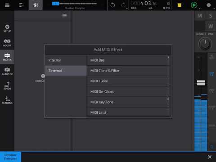216x162 pixels.
Task: Click the pan knob
Action: pos(205,44)
